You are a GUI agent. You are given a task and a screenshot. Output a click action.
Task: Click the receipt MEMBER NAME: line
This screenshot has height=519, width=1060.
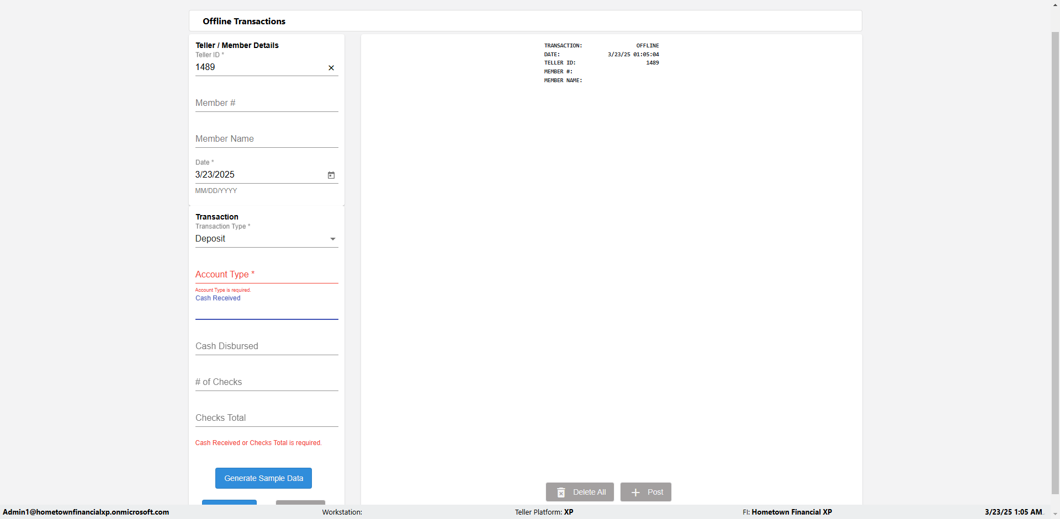tap(563, 81)
